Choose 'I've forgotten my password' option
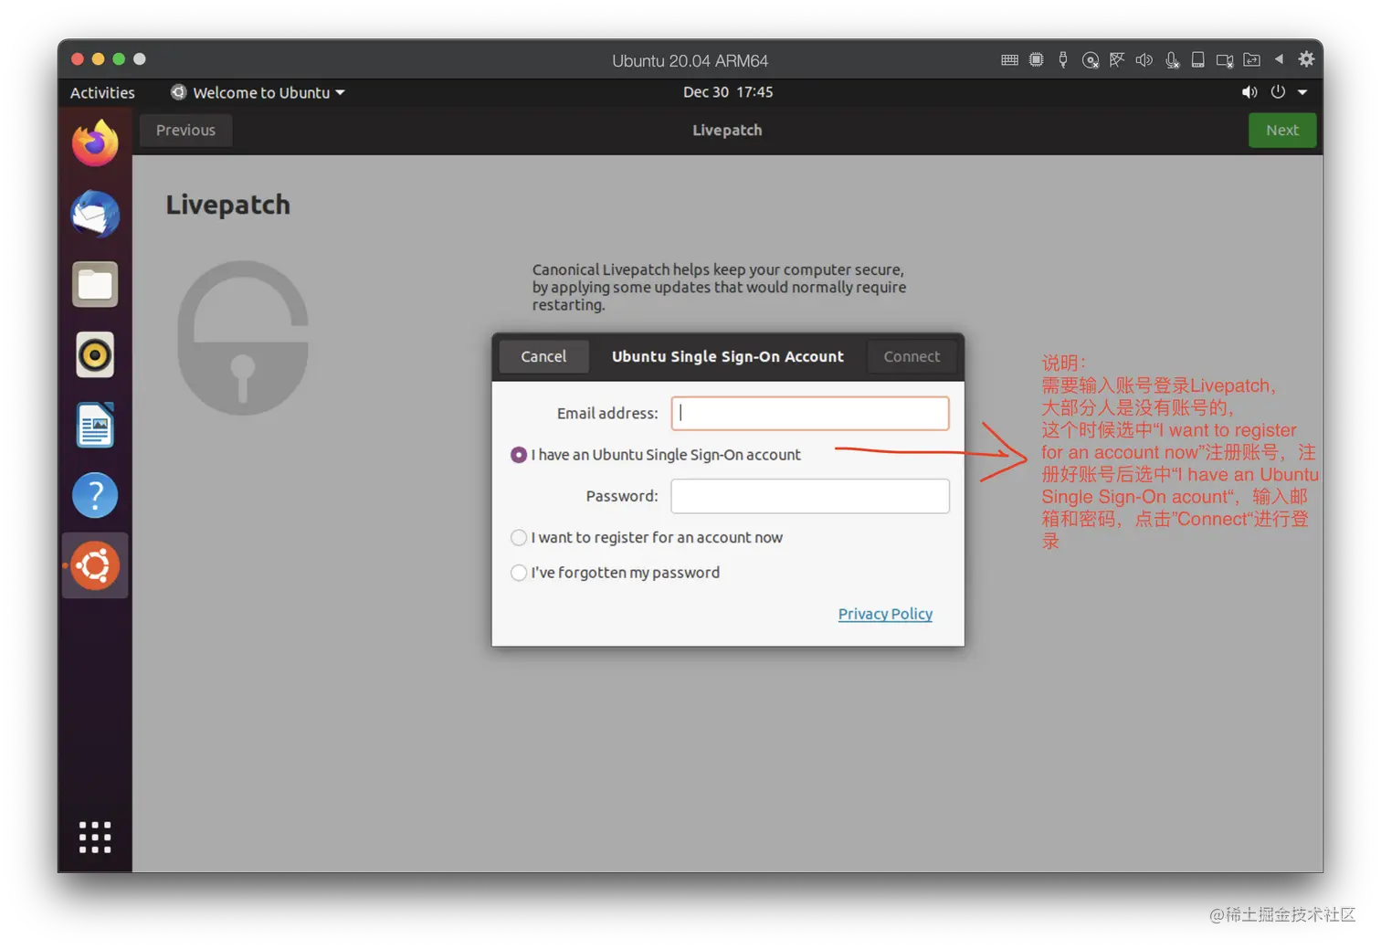The height and width of the screenshot is (949, 1381). (x=519, y=573)
